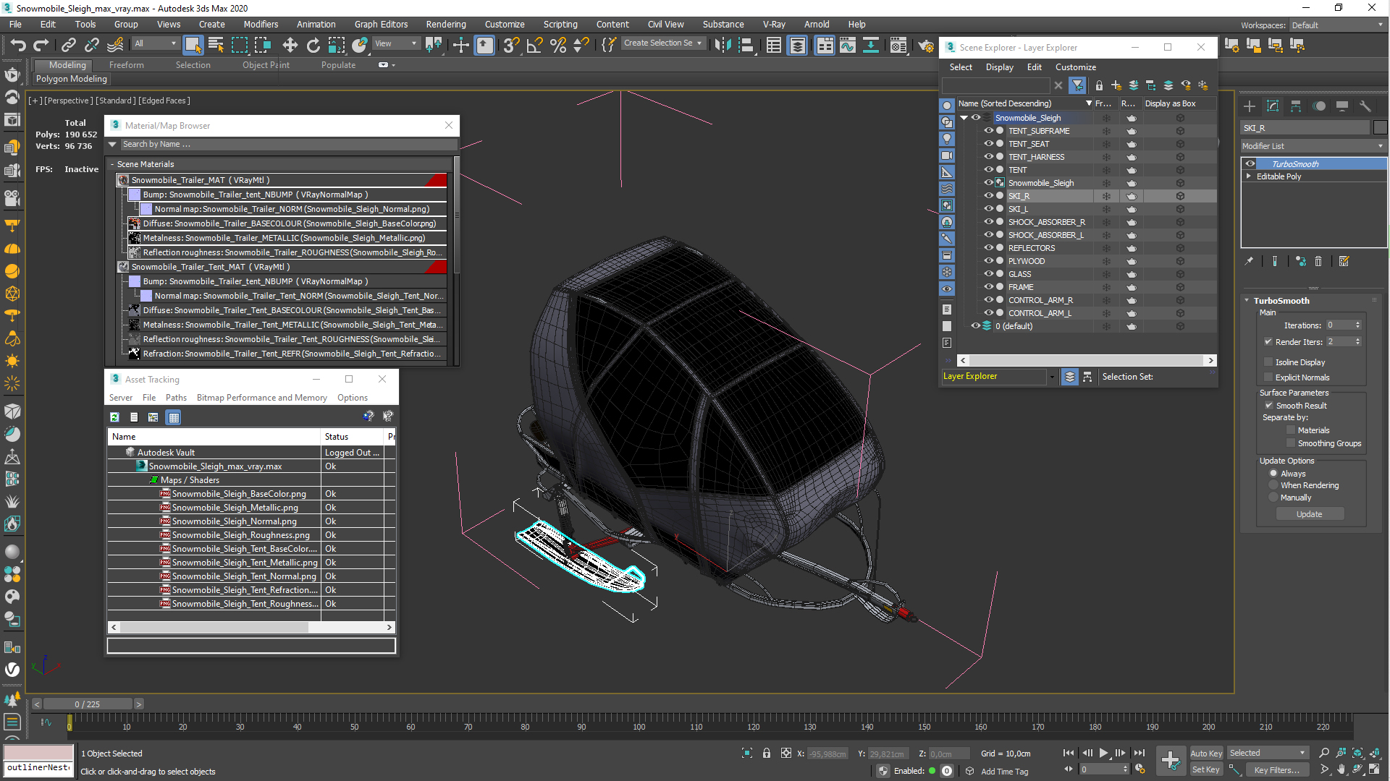This screenshot has height=781, width=1390.
Task: Click the lock icon in Layer Explorer toolbar
Action: (x=1099, y=85)
